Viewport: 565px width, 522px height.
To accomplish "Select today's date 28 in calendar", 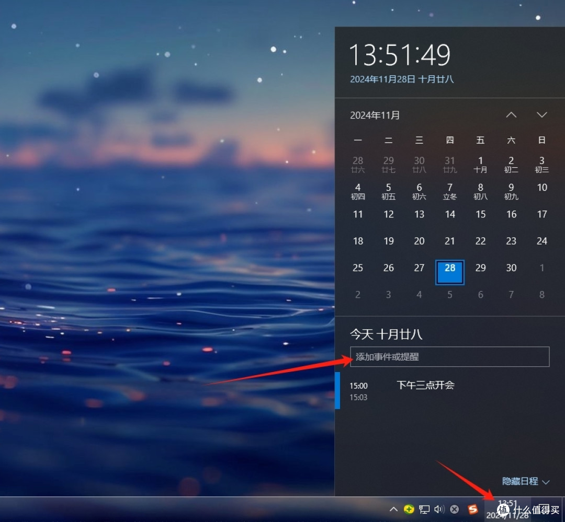I will coord(450,272).
